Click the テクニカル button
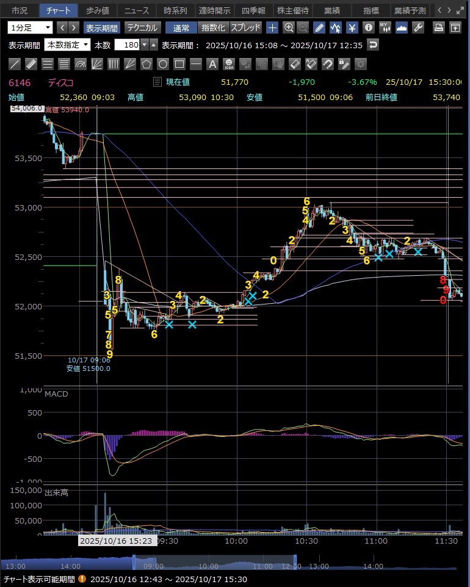The height and width of the screenshot is (587, 470). [143, 27]
